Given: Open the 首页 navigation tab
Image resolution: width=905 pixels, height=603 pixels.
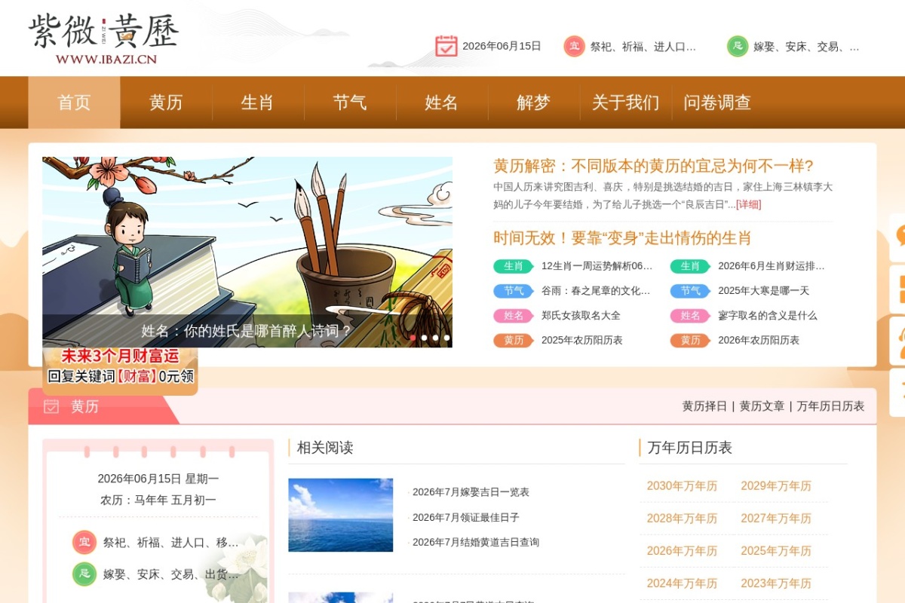Looking at the screenshot, I should 74,103.
